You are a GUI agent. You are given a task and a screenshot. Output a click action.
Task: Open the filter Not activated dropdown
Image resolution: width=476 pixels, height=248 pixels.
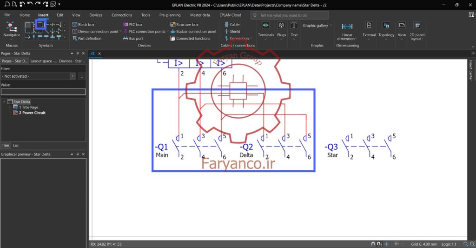(73, 76)
